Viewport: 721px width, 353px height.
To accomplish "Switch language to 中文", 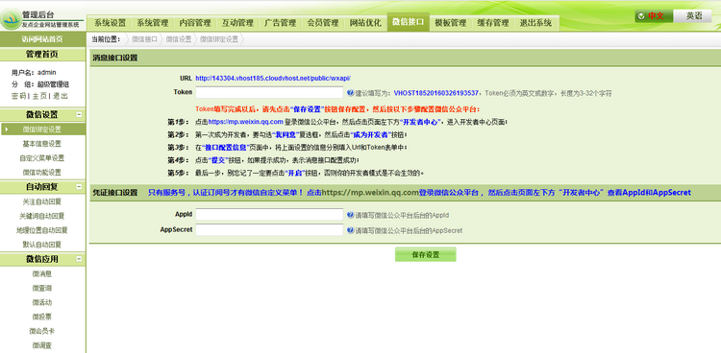I will [x=654, y=16].
